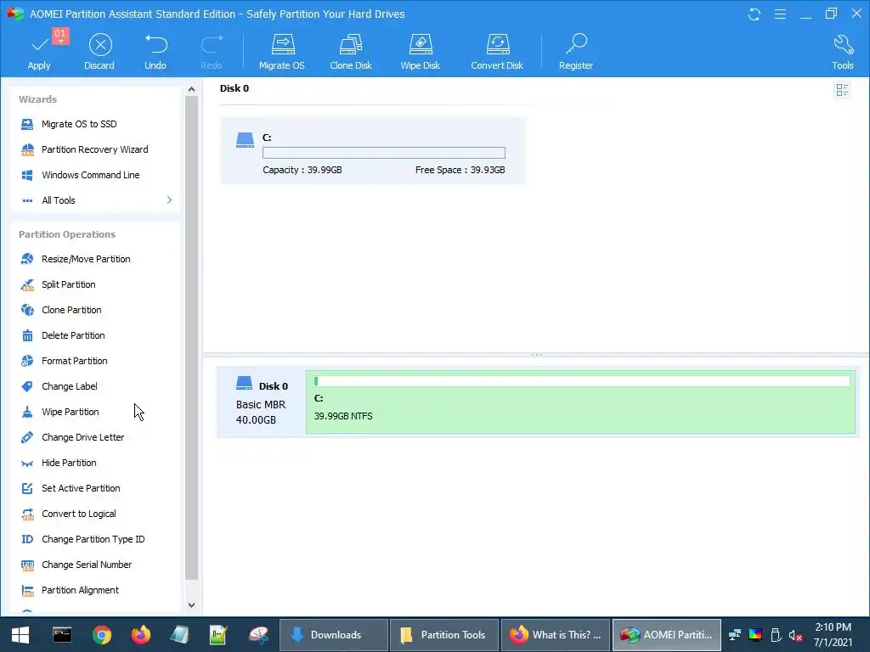
Task: Open the Tools menu in toolbar
Action: coord(842,52)
